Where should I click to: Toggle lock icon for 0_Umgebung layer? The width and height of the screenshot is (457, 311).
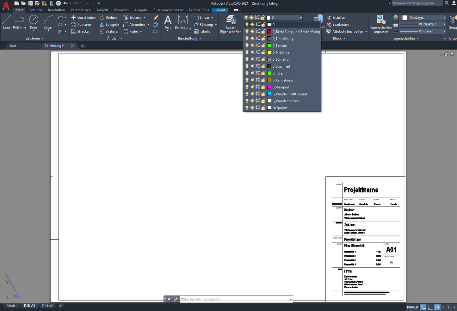pyautogui.click(x=263, y=80)
